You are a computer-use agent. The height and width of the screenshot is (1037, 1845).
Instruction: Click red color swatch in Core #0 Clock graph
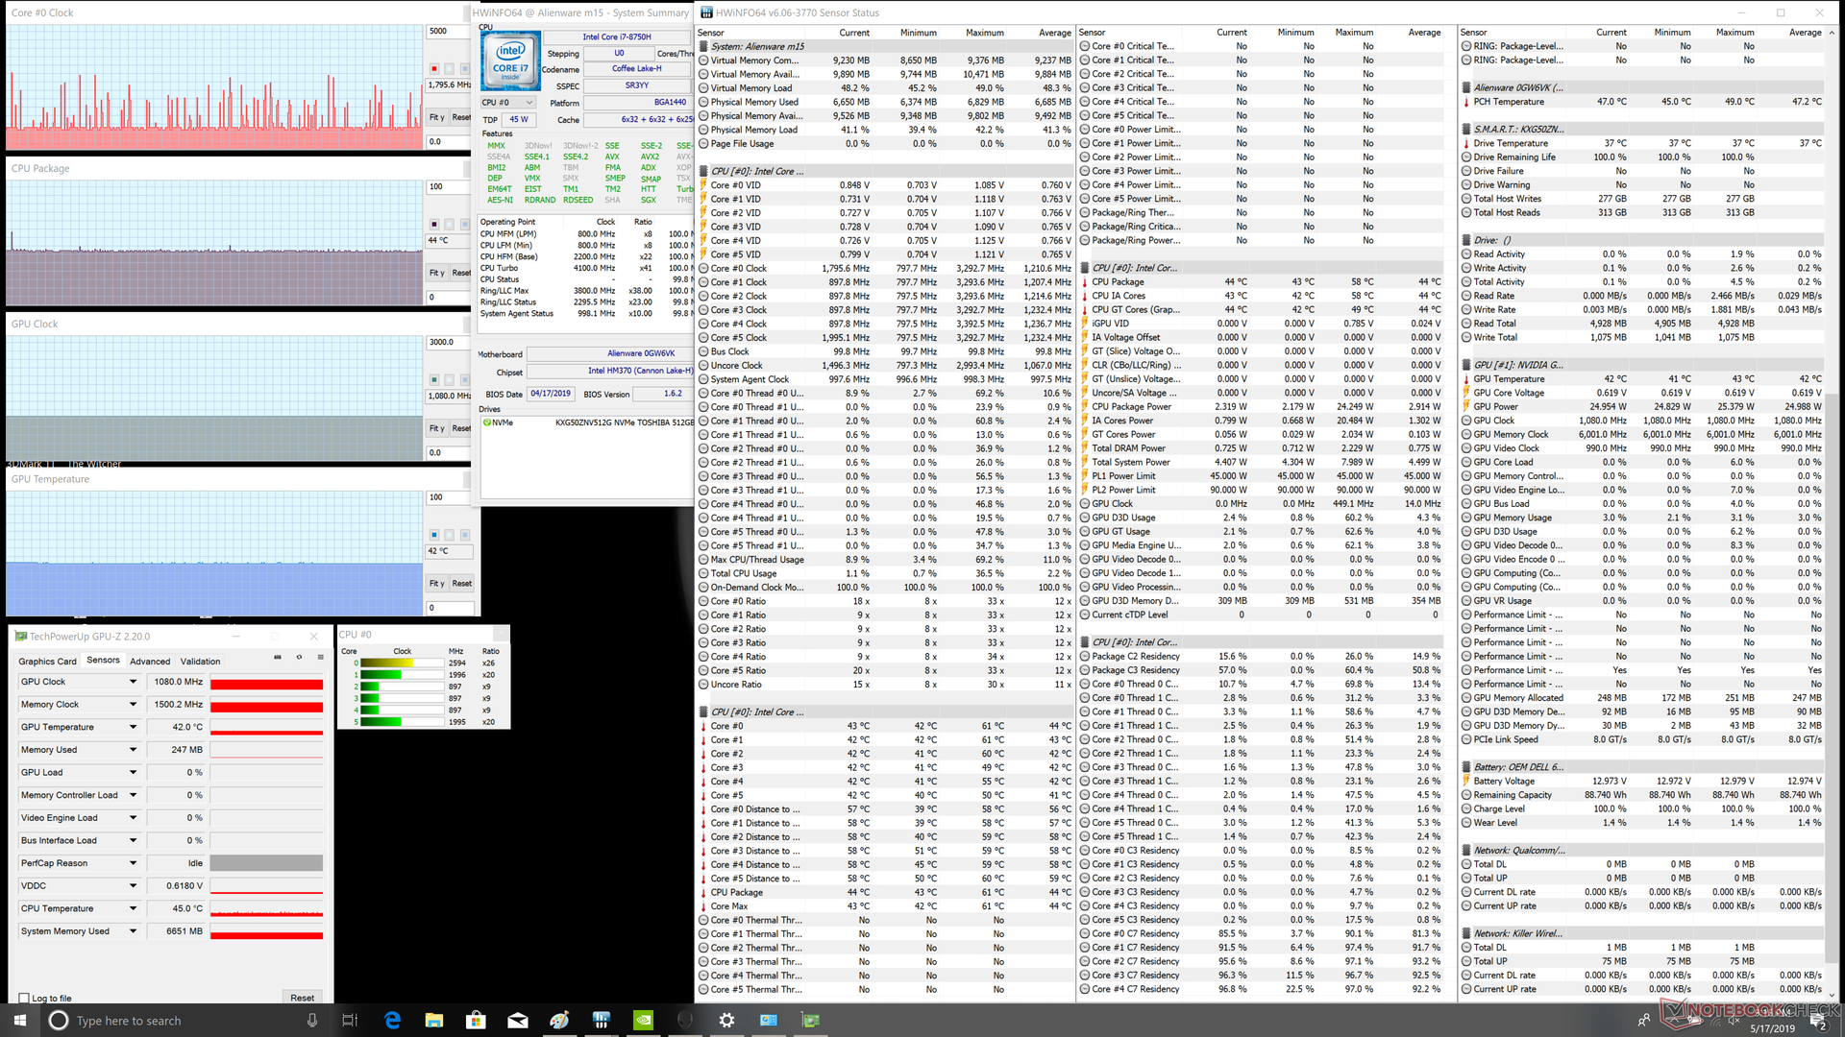[x=434, y=69]
